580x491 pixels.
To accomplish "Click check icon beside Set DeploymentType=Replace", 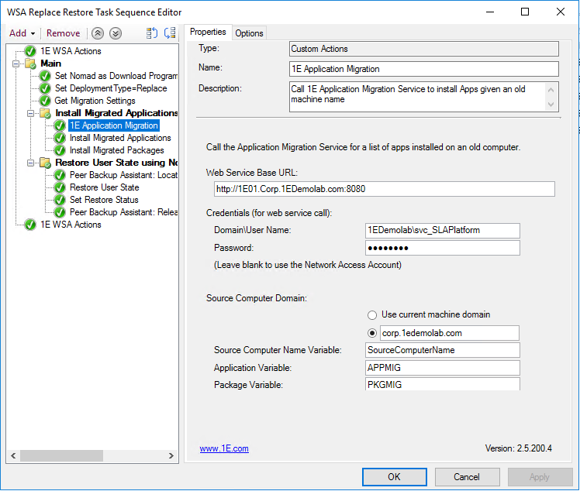I will [45, 88].
